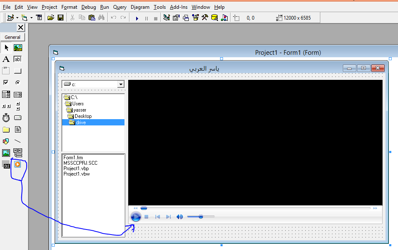Select the Line control tool
398x250 pixels.
click(x=18, y=141)
